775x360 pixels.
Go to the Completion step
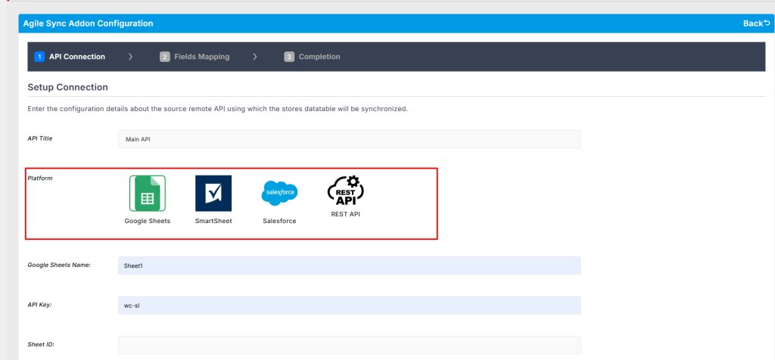313,57
